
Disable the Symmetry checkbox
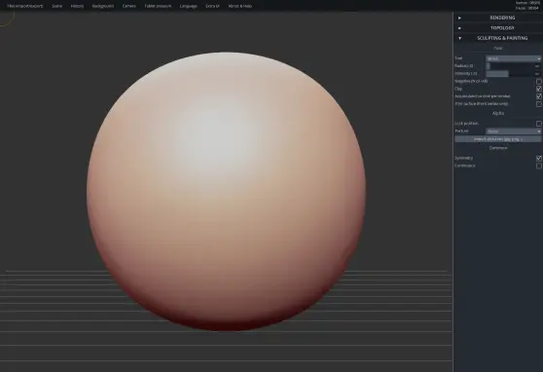click(539, 158)
